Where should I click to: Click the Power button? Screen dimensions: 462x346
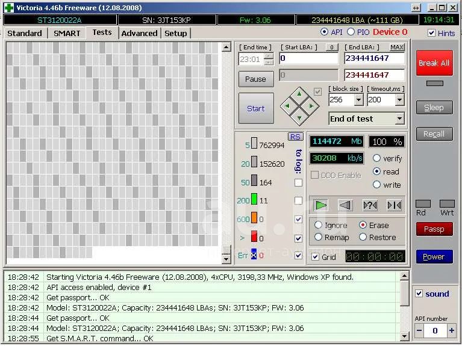(x=434, y=256)
